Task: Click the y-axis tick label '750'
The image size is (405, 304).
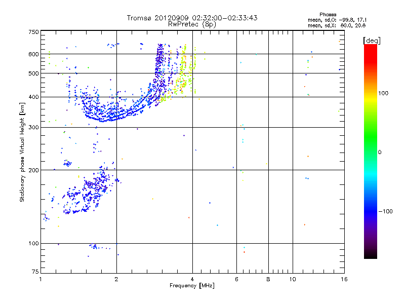Action: click(33, 32)
